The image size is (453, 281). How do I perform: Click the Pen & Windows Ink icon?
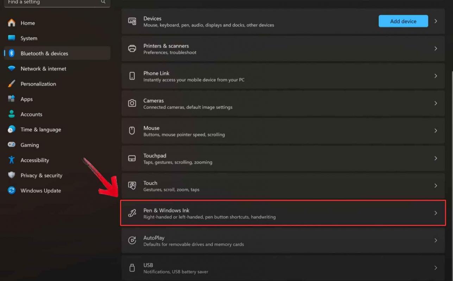(132, 213)
